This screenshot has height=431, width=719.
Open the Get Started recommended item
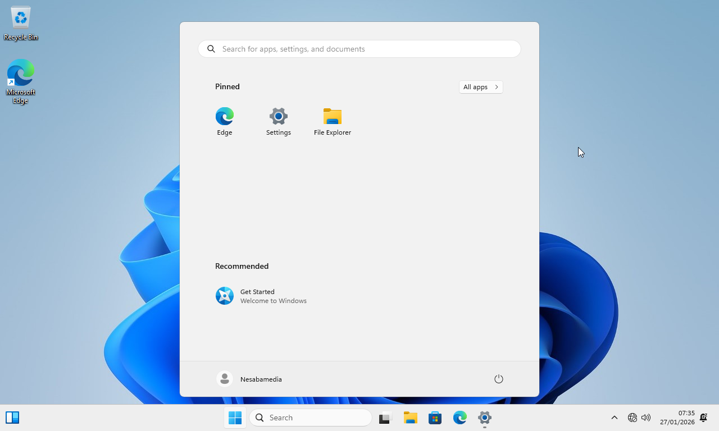point(261,296)
